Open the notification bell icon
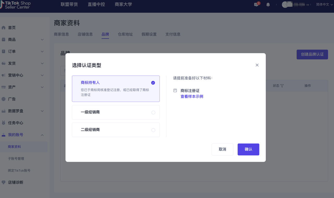The image size is (334, 198). click(x=268, y=5)
